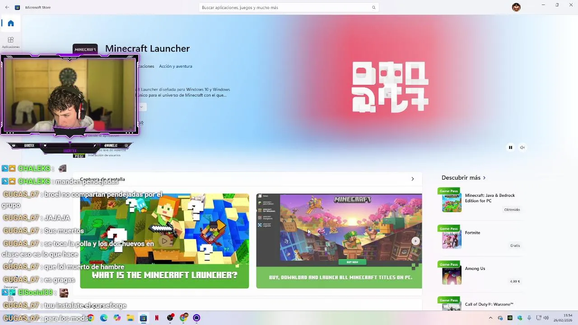Open the second Chrome profile taskbar icon
This screenshot has width=578, height=325.
coord(183,318)
